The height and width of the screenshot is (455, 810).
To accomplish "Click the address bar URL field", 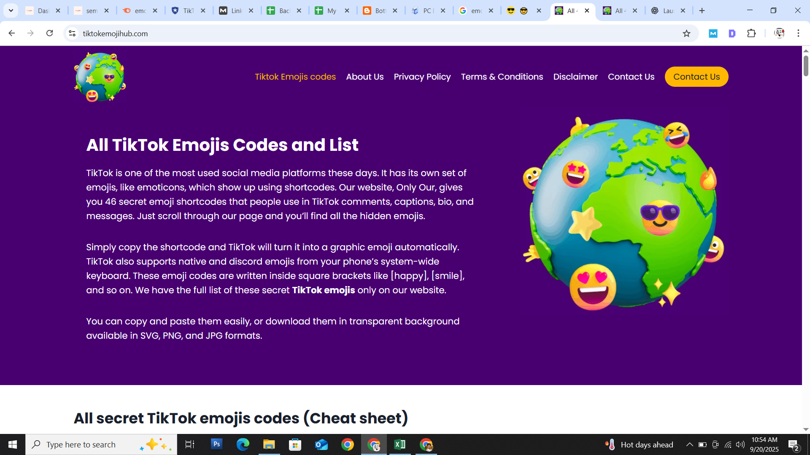I will (x=380, y=33).
